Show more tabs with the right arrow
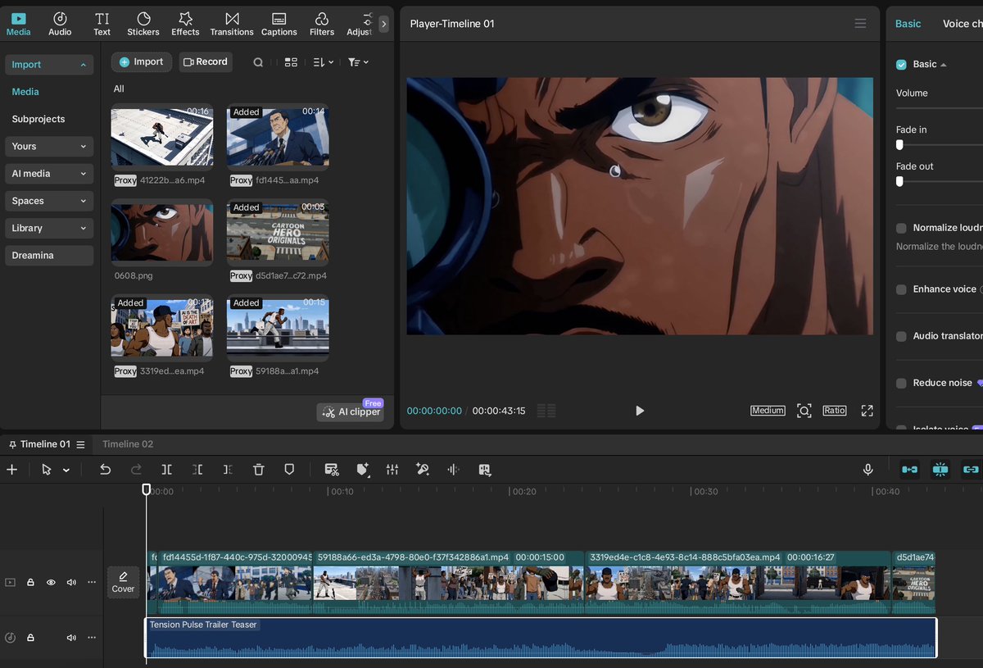This screenshot has width=983, height=668. point(383,24)
